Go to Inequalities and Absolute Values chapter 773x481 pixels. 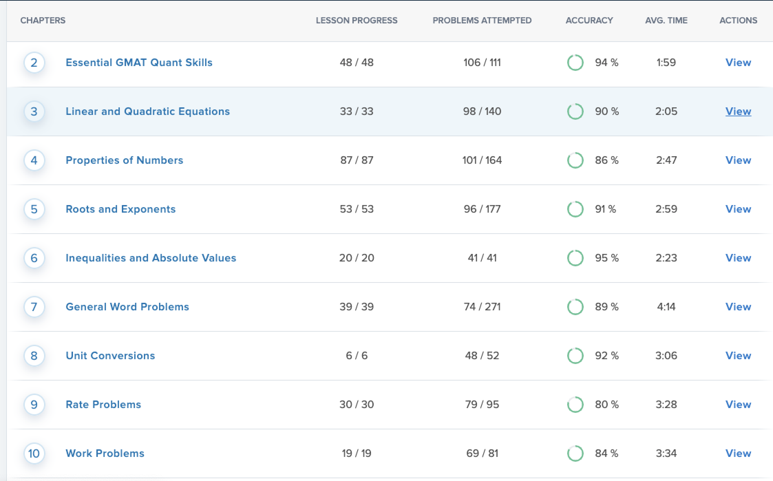(x=151, y=258)
